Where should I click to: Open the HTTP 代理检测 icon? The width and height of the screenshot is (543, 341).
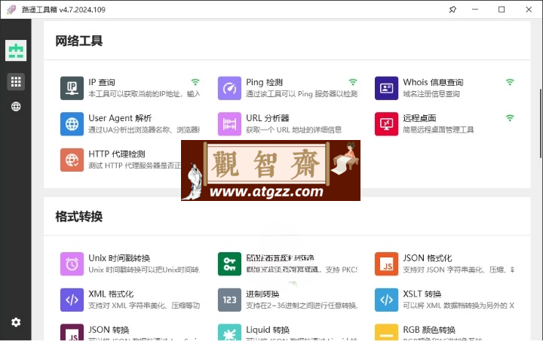[x=72, y=160]
